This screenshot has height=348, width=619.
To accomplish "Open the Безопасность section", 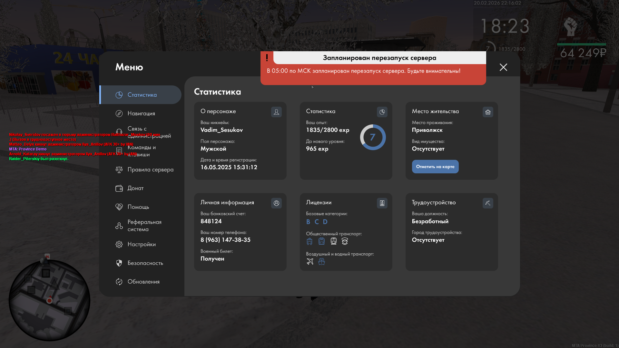I will [145, 263].
